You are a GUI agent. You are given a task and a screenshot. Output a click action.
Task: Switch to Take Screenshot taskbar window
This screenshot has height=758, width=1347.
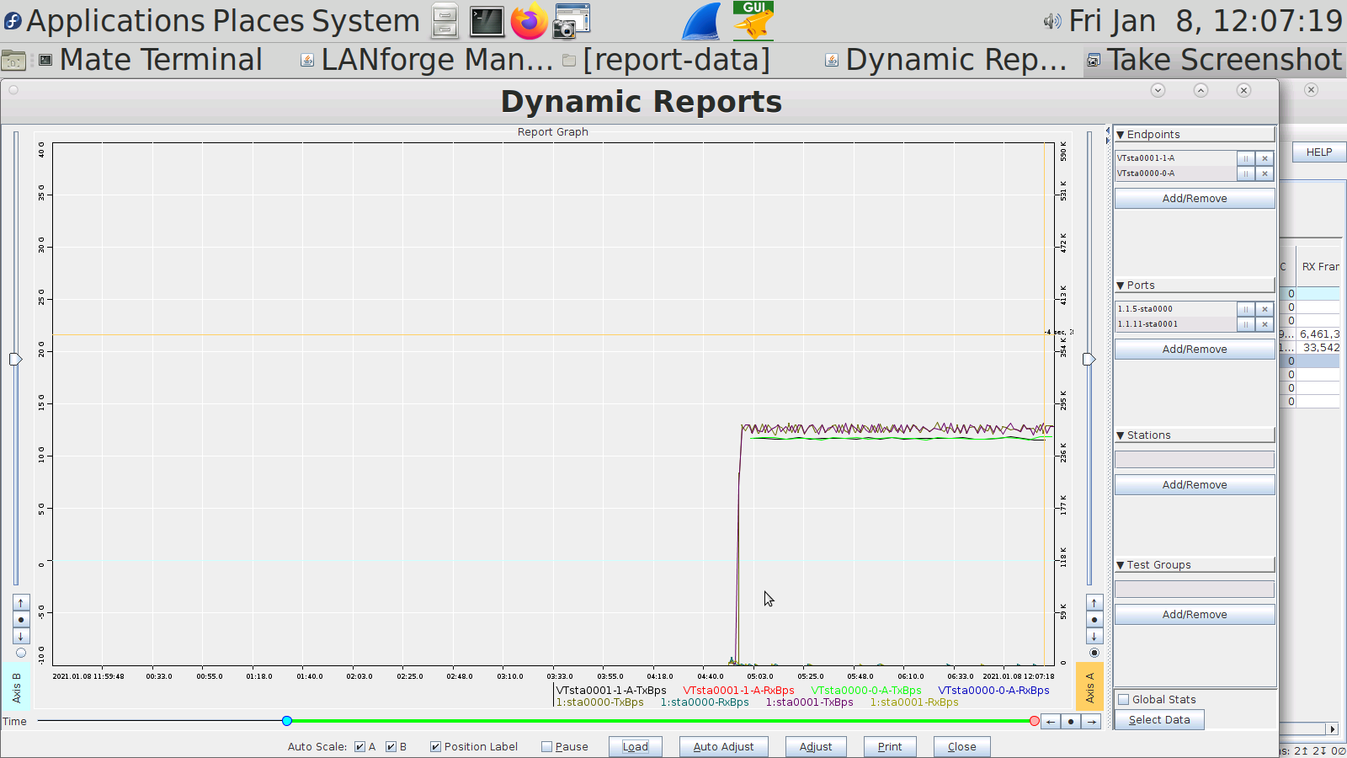coord(1215,60)
